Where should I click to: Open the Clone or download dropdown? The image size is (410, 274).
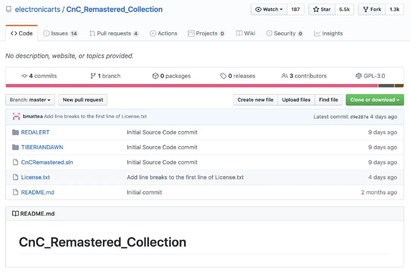coord(375,100)
